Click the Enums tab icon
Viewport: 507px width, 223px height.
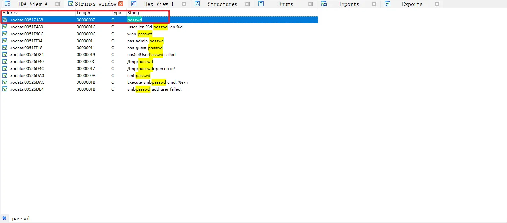(x=261, y=4)
